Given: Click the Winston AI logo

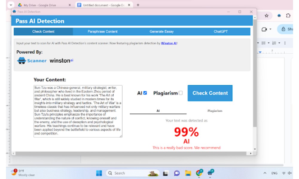Looking at the screenshot, I should pyautogui.click(x=61, y=61).
